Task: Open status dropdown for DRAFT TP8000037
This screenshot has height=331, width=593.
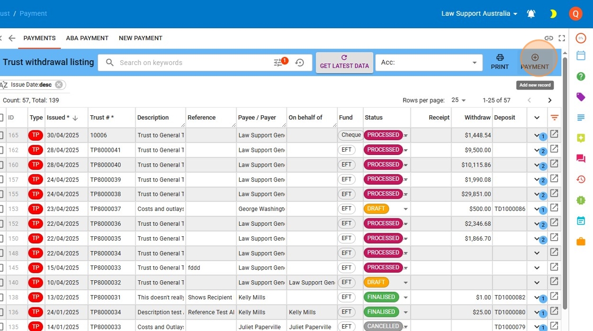Action: (406, 209)
